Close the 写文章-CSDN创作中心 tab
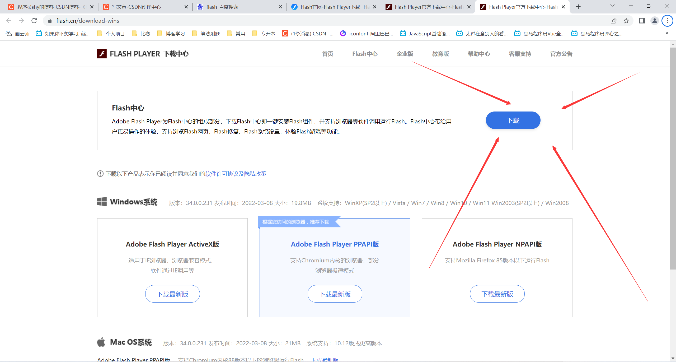 tap(186, 7)
